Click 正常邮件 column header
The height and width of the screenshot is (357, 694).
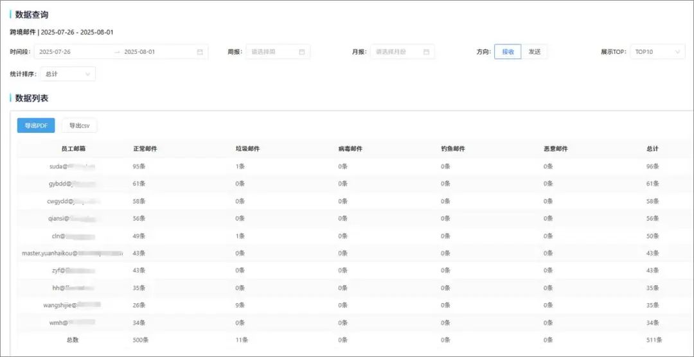click(x=145, y=149)
